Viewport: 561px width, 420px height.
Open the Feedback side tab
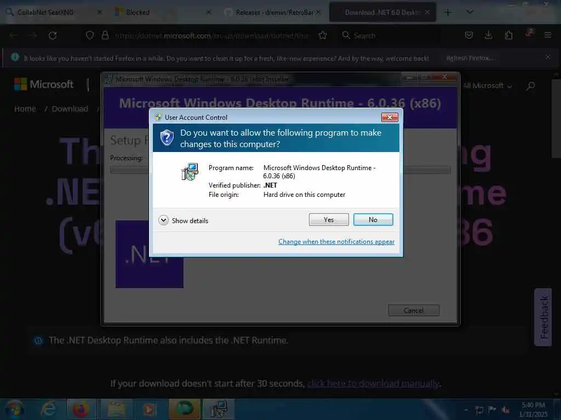(543, 317)
